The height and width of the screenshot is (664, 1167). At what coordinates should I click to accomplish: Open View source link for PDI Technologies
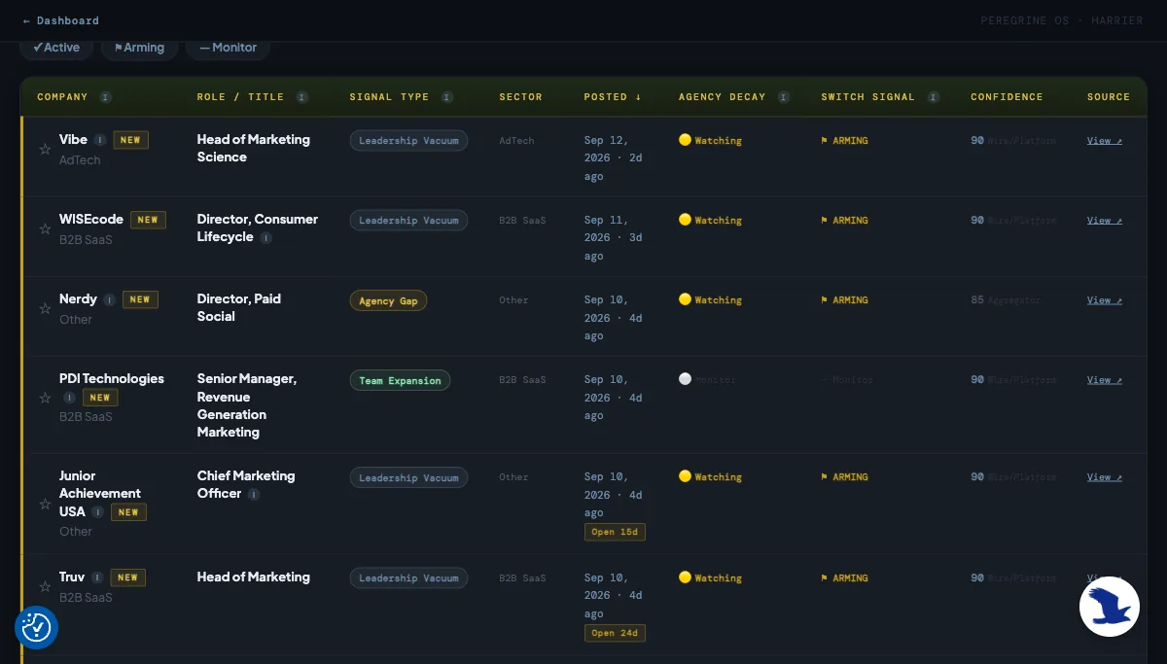(x=1104, y=380)
